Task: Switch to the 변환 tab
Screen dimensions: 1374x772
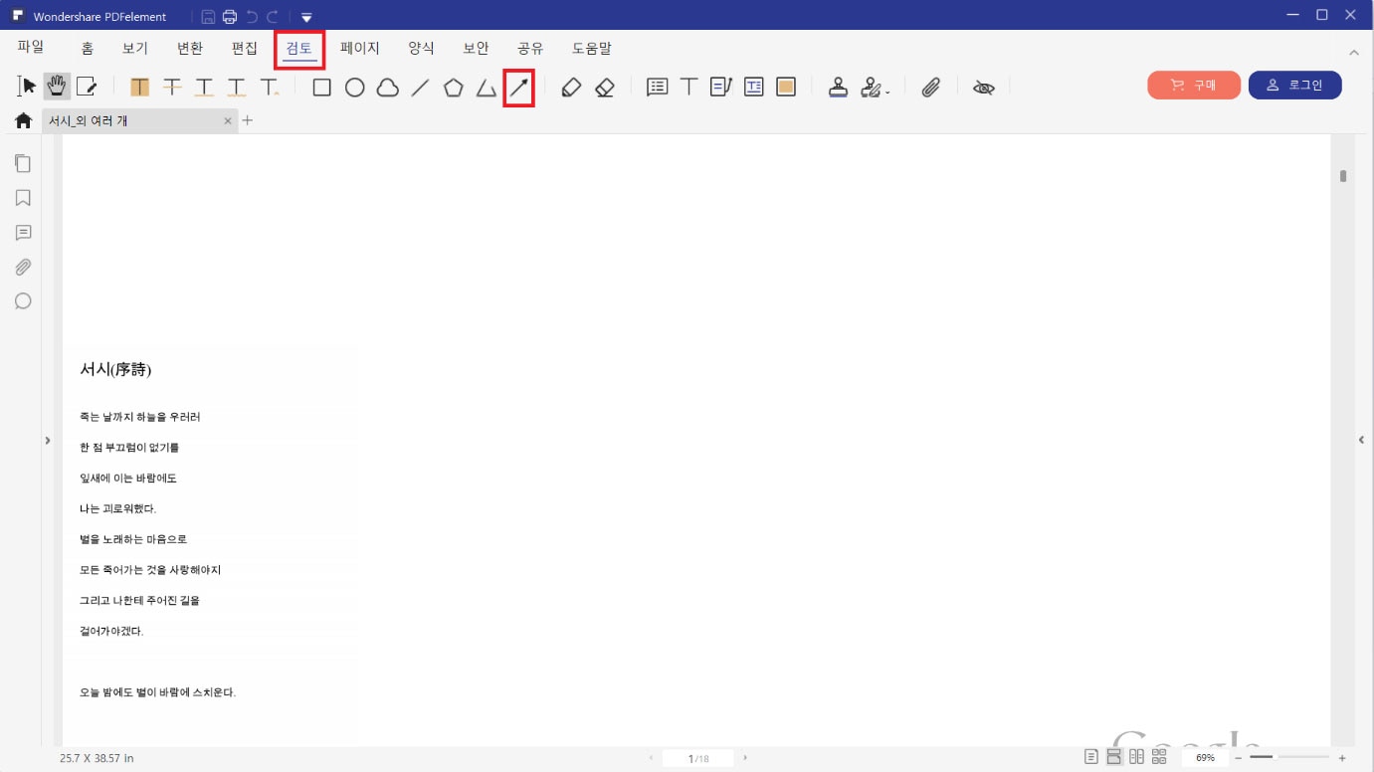Action: [190, 48]
